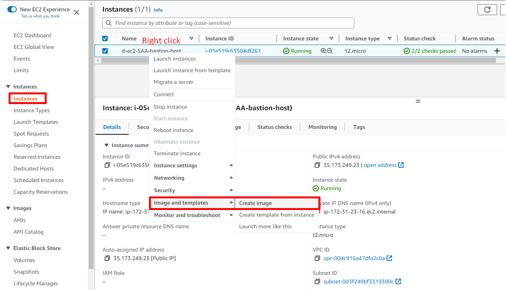Open the instance ID link i-05e519c63504df261
The image size is (506, 290).
pos(233,51)
